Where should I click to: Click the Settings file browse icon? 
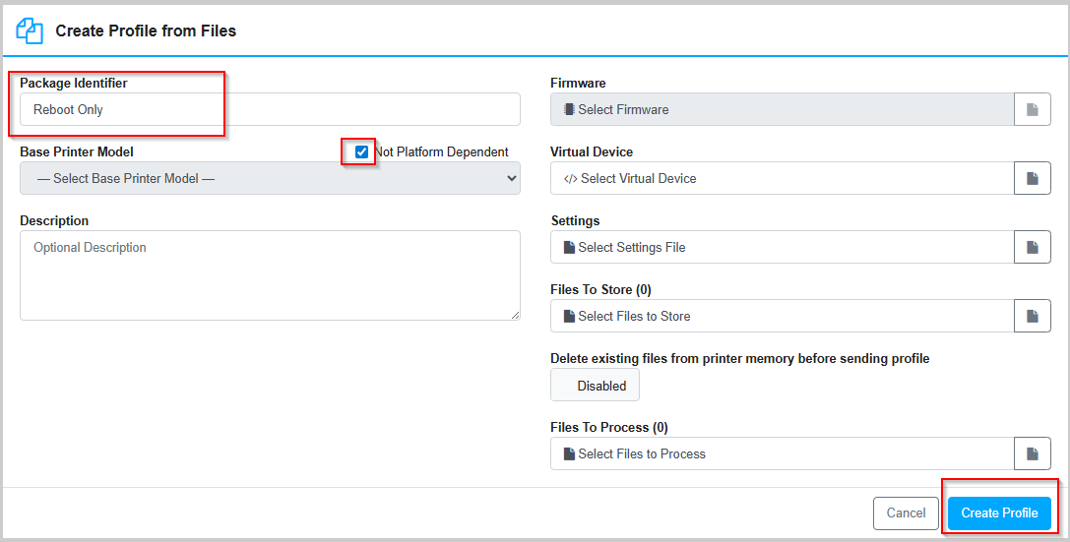(x=1032, y=247)
